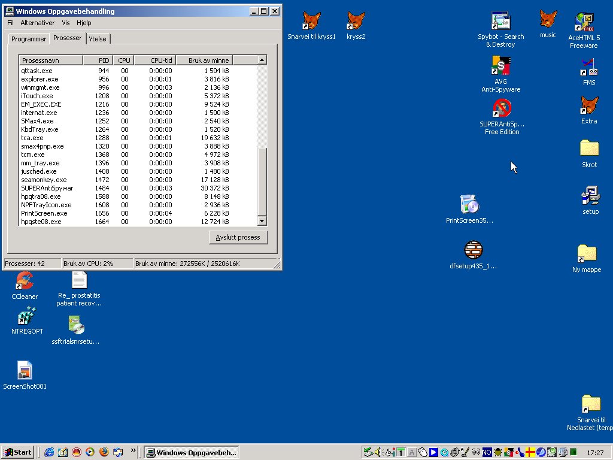Select the Re_ prostatitis patient document
Screen dimensions: 613x460
[79, 289]
